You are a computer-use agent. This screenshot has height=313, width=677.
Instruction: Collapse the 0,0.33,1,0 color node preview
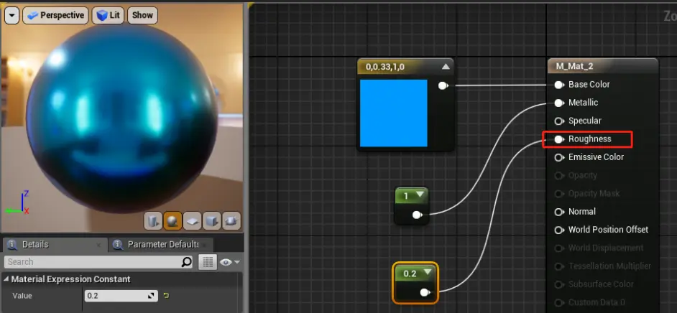pyautogui.click(x=446, y=67)
